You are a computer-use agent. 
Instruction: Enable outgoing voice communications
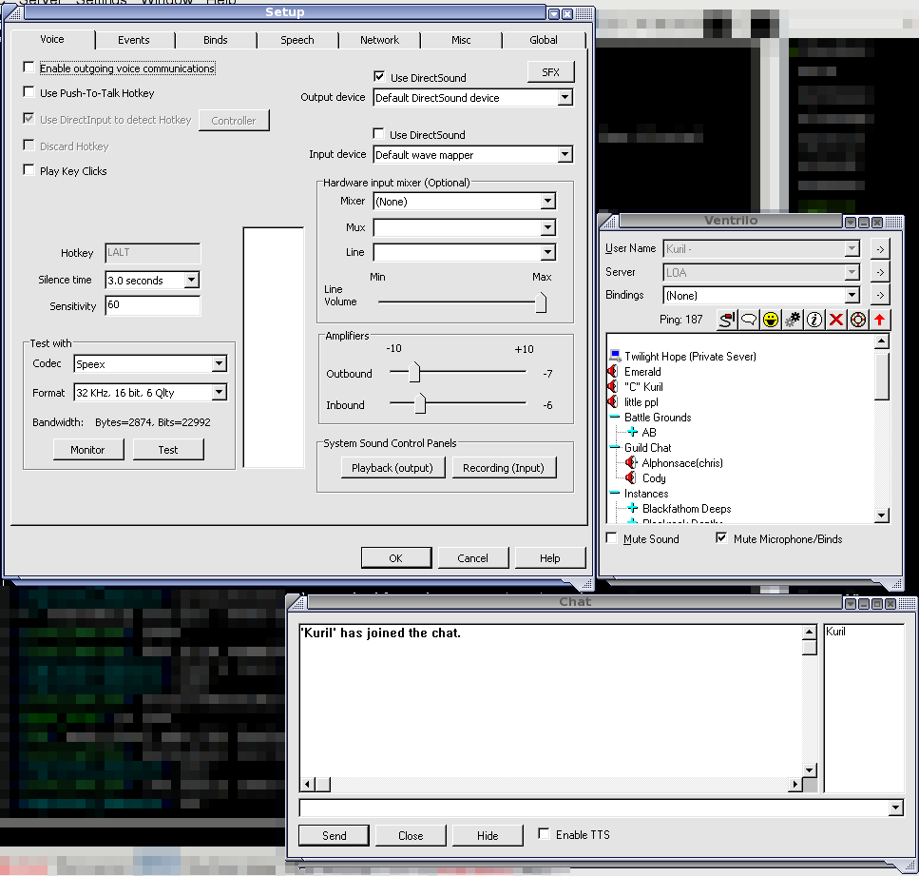pyautogui.click(x=29, y=68)
